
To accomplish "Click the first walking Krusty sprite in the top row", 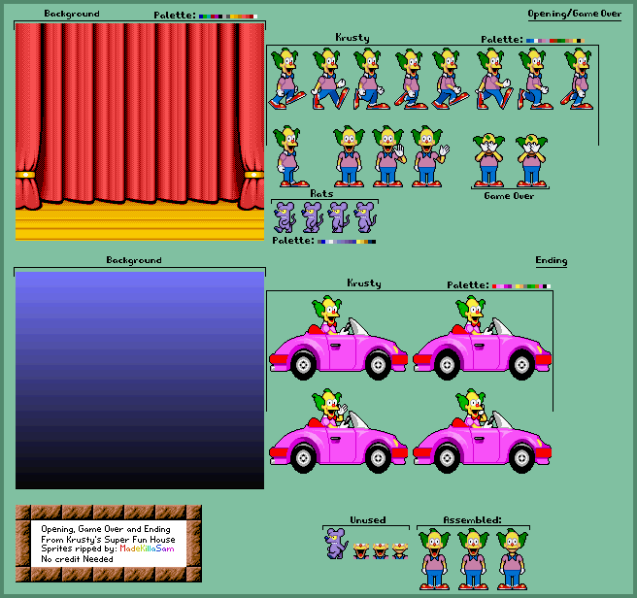I will [285, 79].
